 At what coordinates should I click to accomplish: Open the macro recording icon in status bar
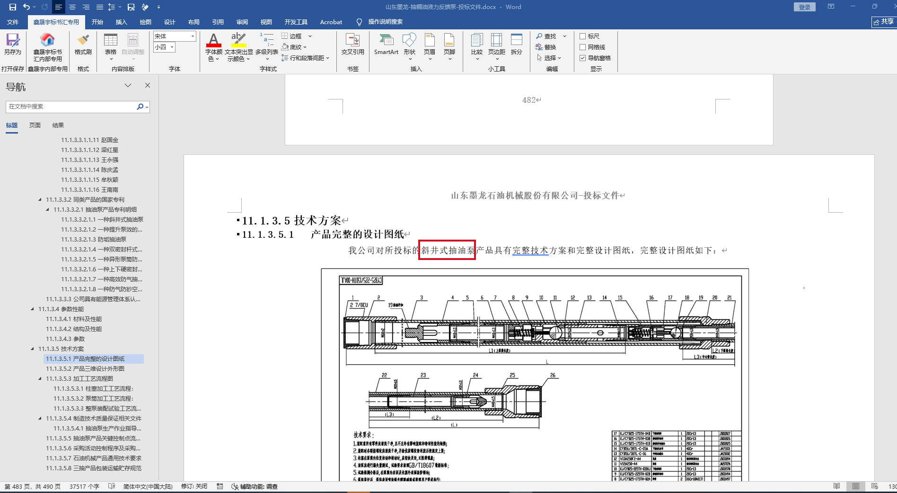coord(220,486)
